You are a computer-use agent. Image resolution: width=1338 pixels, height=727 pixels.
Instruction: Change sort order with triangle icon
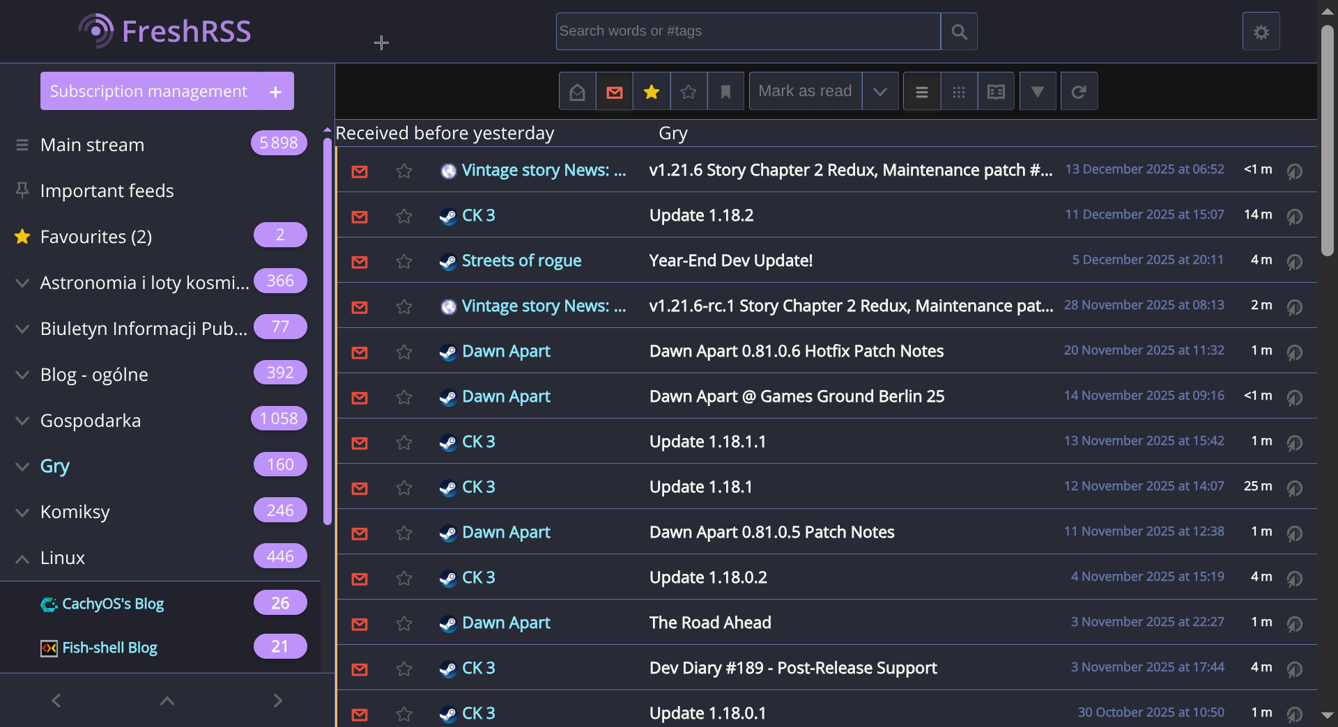tap(1038, 91)
